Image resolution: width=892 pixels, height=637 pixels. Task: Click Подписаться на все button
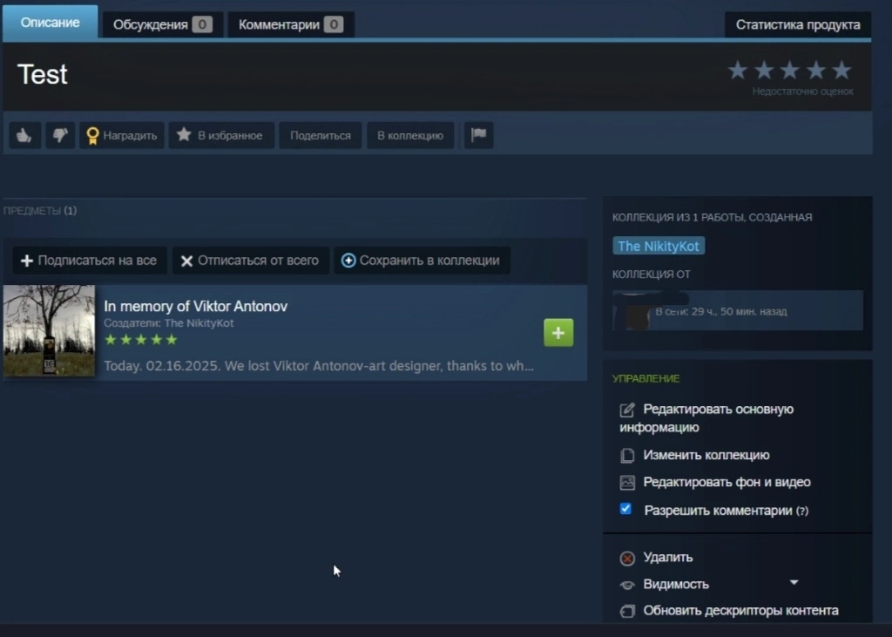coord(90,261)
